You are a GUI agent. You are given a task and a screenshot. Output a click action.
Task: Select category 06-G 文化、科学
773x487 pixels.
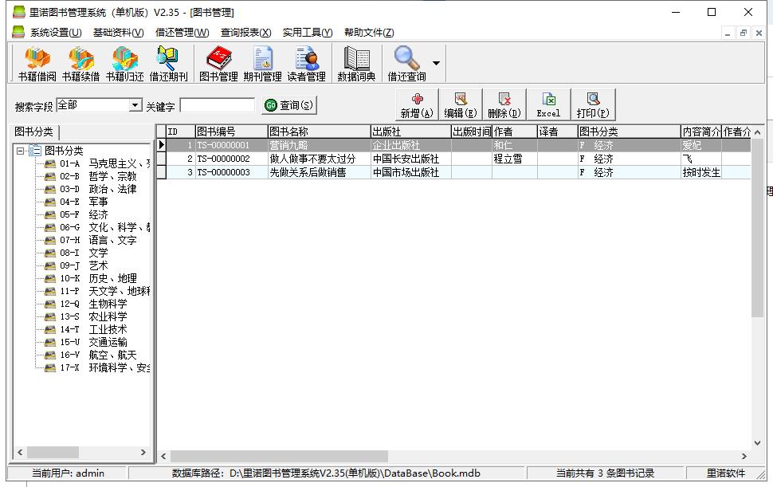(x=104, y=228)
